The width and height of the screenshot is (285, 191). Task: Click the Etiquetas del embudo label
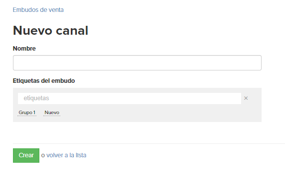point(44,81)
